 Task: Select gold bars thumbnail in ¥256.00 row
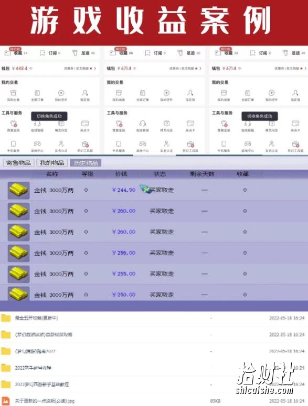(18, 253)
